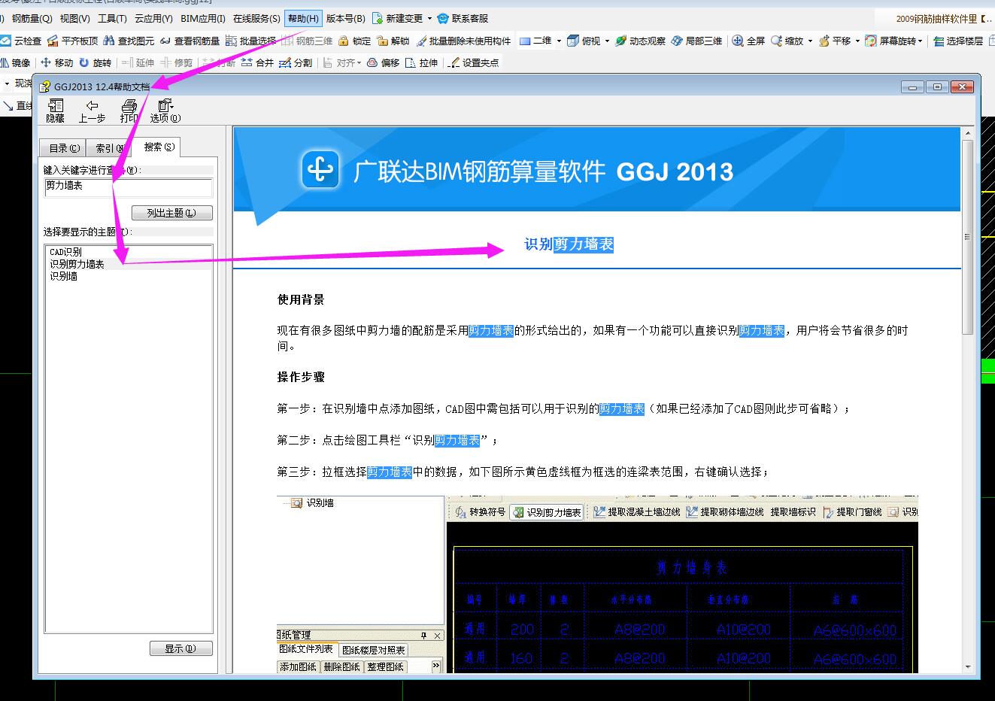The image size is (995, 701).
Task: Open the 在线服务(S) menu
Action: [256, 19]
